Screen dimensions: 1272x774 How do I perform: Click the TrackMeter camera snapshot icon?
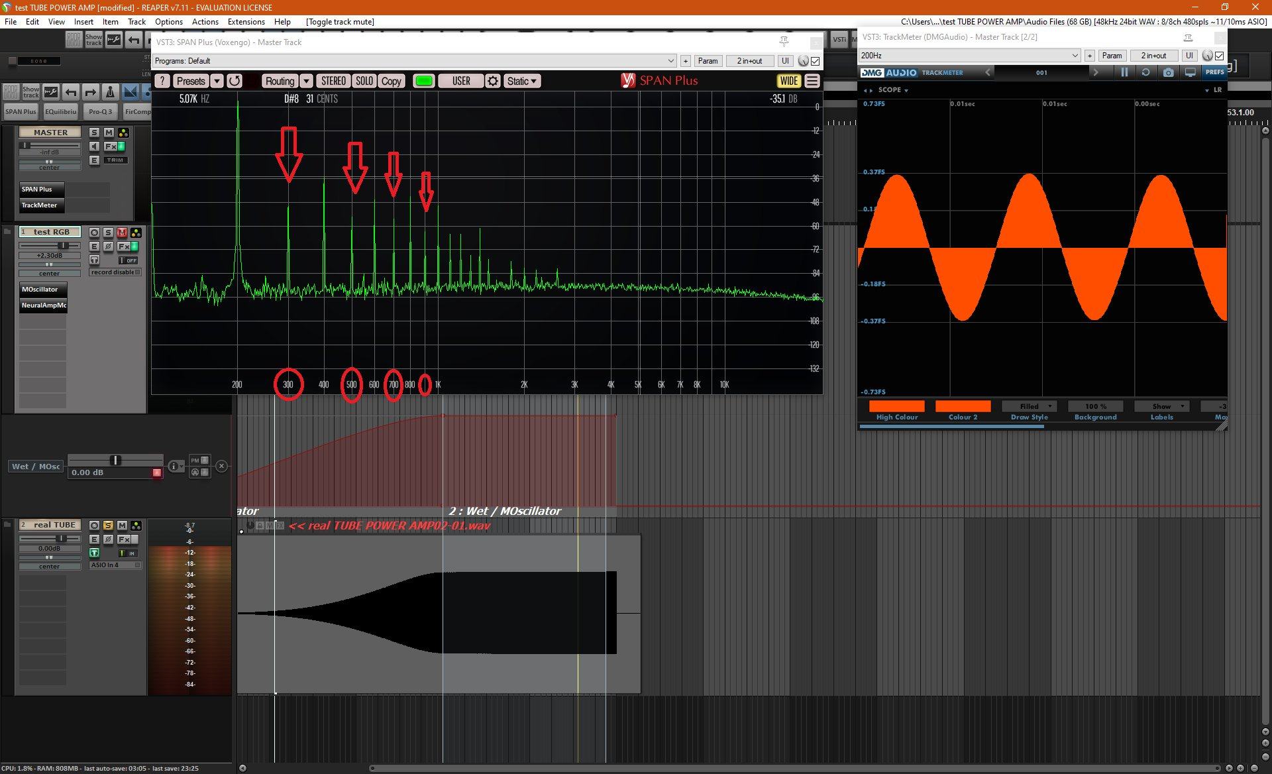tap(1168, 72)
